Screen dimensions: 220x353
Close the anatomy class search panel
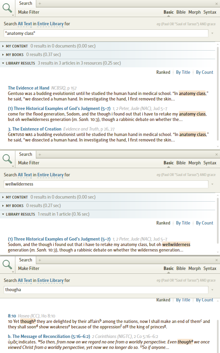click(x=216, y=4)
